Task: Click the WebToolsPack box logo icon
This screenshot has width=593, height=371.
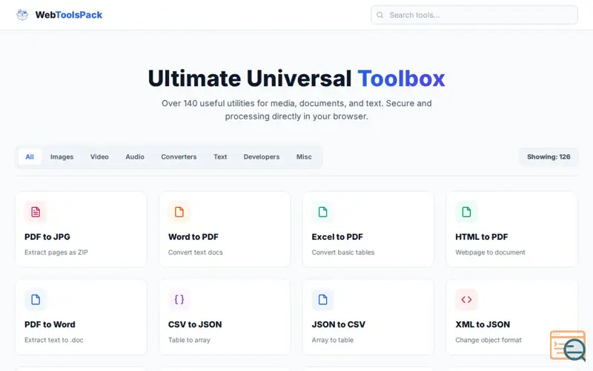Action: 22,15
